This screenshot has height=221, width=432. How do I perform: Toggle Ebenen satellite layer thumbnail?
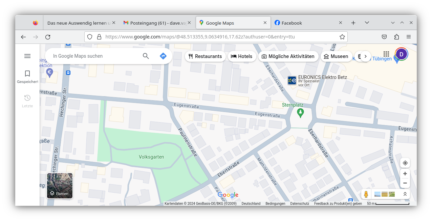[x=60, y=186]
